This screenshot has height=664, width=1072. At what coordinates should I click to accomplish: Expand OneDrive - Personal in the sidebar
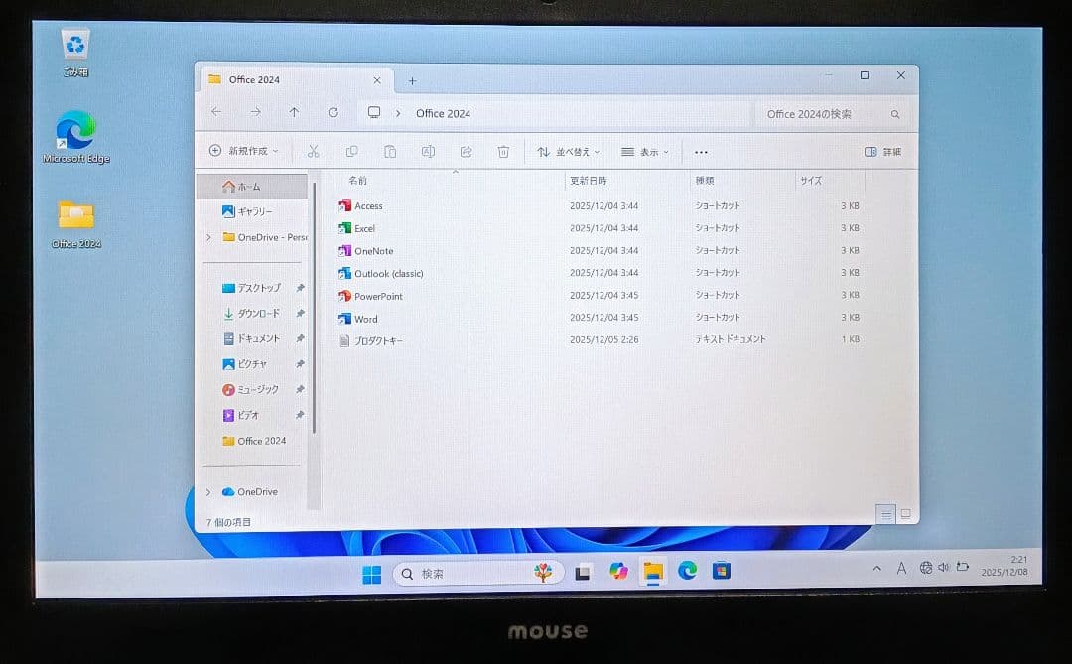pyautogui.click(x=207, y=237)
